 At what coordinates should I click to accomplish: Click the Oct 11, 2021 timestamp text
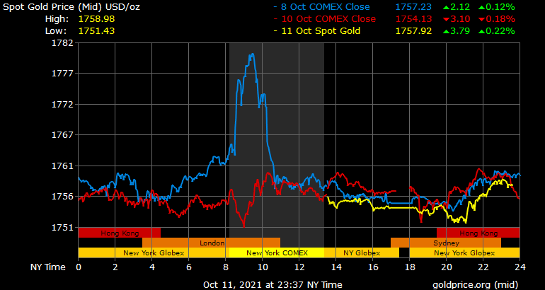pos(272,284)
